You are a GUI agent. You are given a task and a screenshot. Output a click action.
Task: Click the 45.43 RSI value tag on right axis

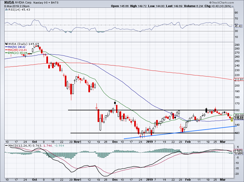coord(238,26)
